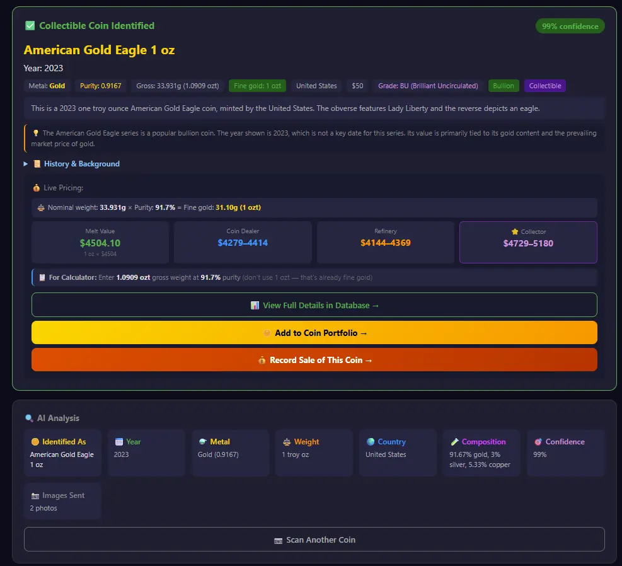Click the 99% confidence badge
The width and height of the screenshot is (622, 566).
click(570, 26)
